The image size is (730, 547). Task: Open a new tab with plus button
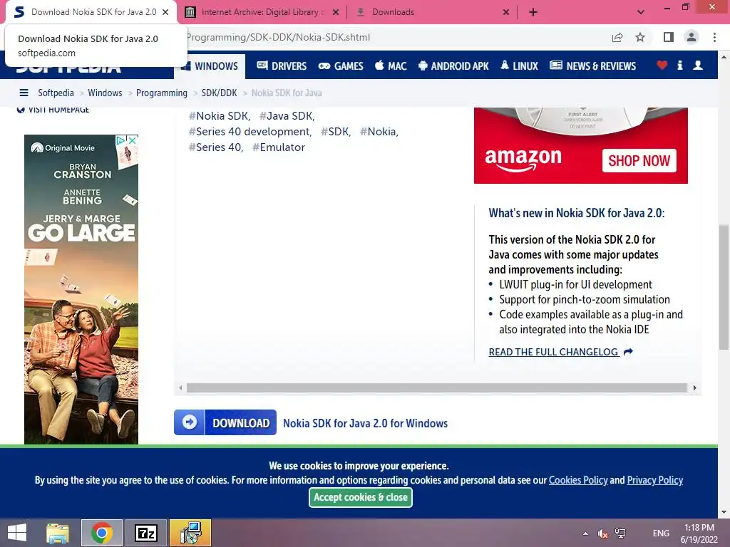click(x=533, y=12)
